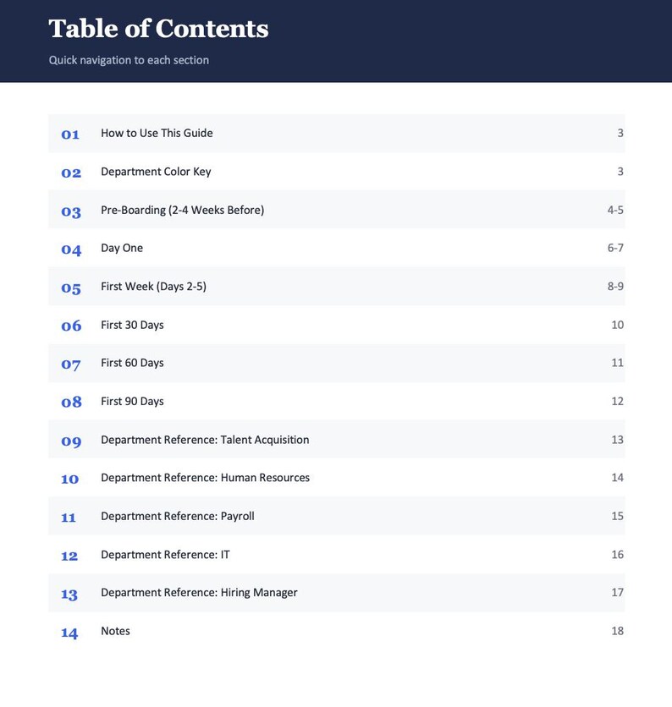Click section number 09
672x707 pixels.
pos(71,441)
